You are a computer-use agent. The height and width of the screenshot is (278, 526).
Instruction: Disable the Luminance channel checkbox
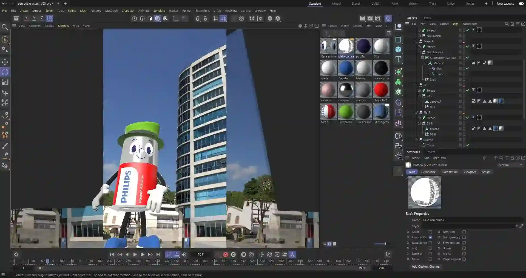(x=430, y=237)
